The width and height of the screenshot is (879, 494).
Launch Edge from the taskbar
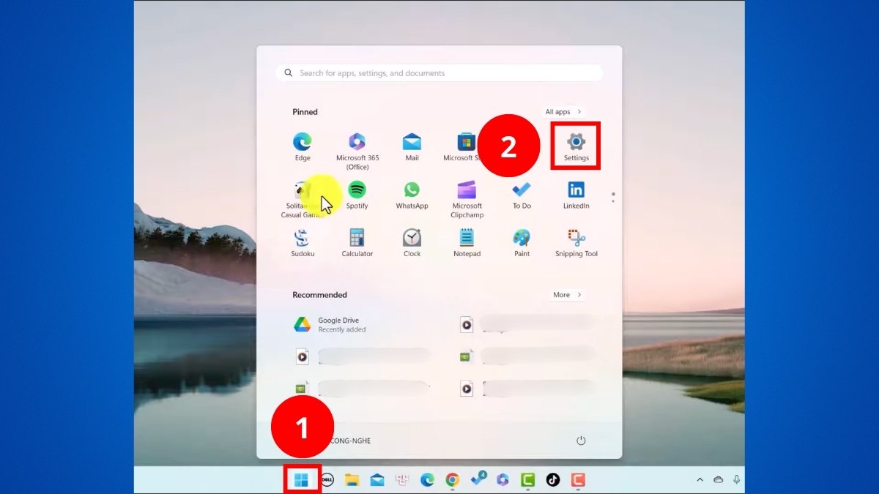427,480
